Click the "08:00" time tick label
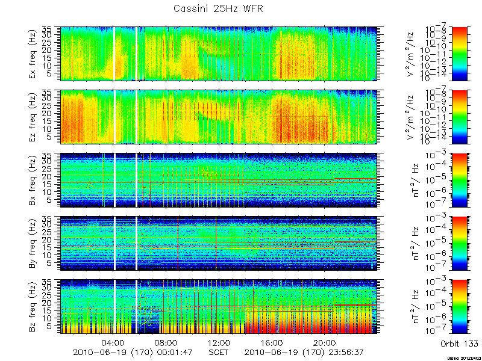Image resolution: width=482 pixels, height=361 pixels. pyautogui.click(x=166, y=342)
